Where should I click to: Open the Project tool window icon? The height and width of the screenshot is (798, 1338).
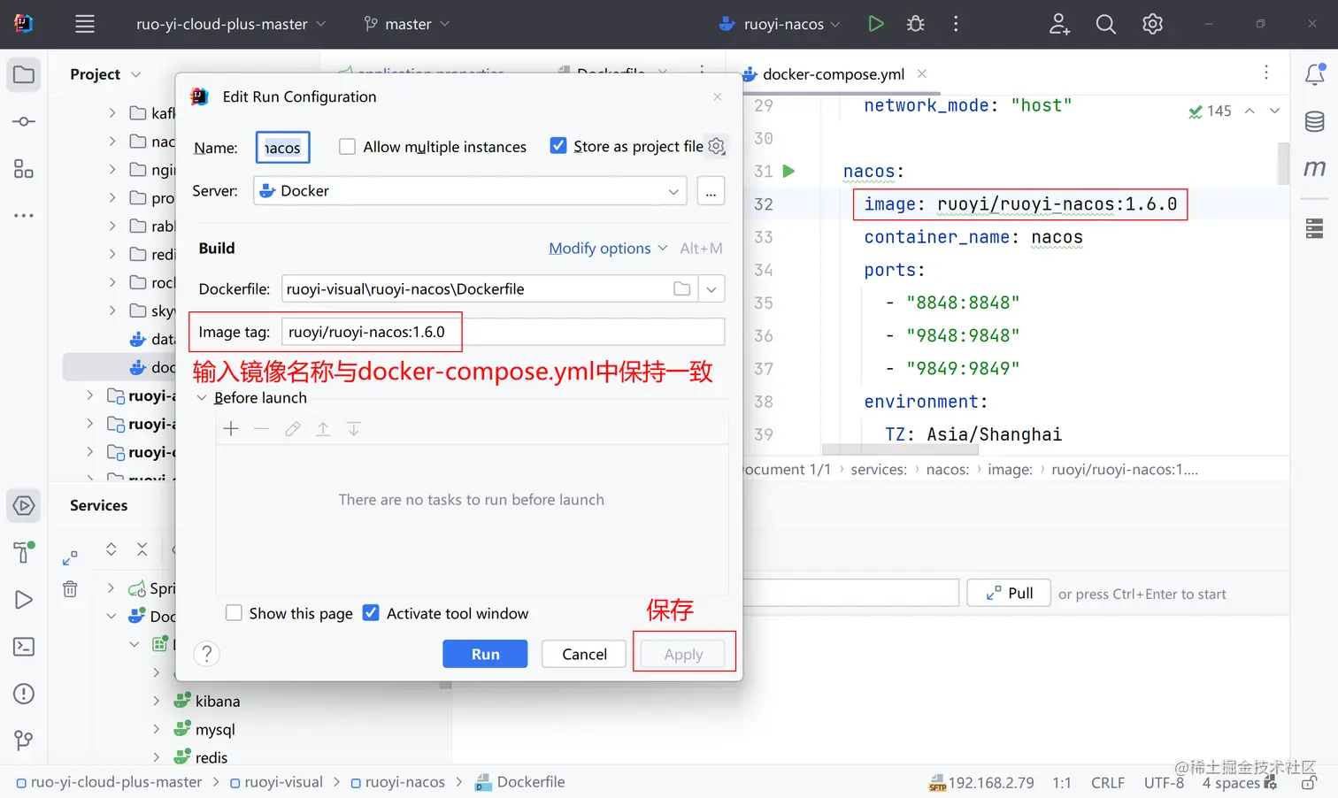coord(24,74)
